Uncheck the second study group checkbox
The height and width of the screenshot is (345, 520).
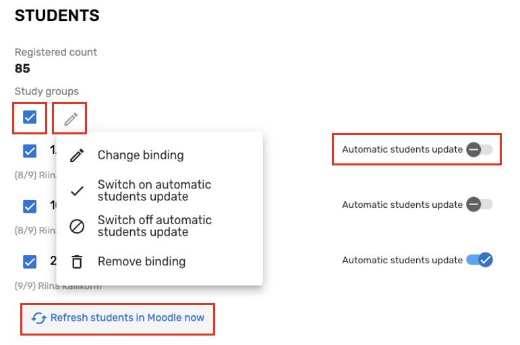coord(30,205)
